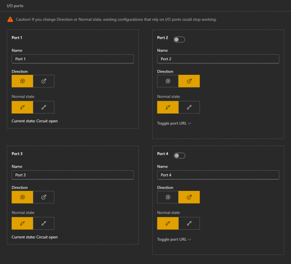
Task: Set Port 2 direction to output
Action: click(189, 81)
